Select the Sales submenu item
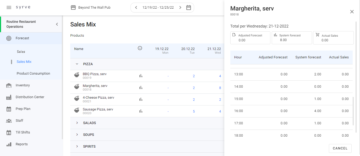Viewport: 360px width, 156px height. pyautogui.click(x=21, y=52)
